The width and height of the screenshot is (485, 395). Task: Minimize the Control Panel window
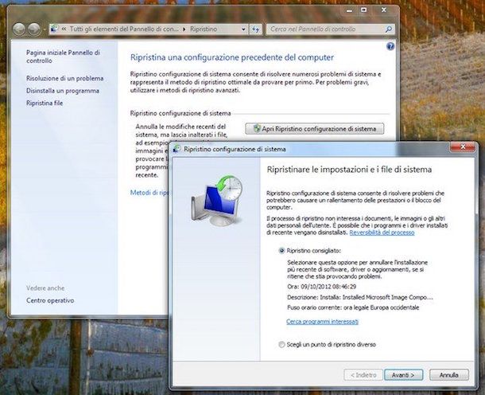pos(350,10)
